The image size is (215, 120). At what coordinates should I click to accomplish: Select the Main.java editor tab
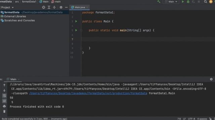[x=80, y=7]
